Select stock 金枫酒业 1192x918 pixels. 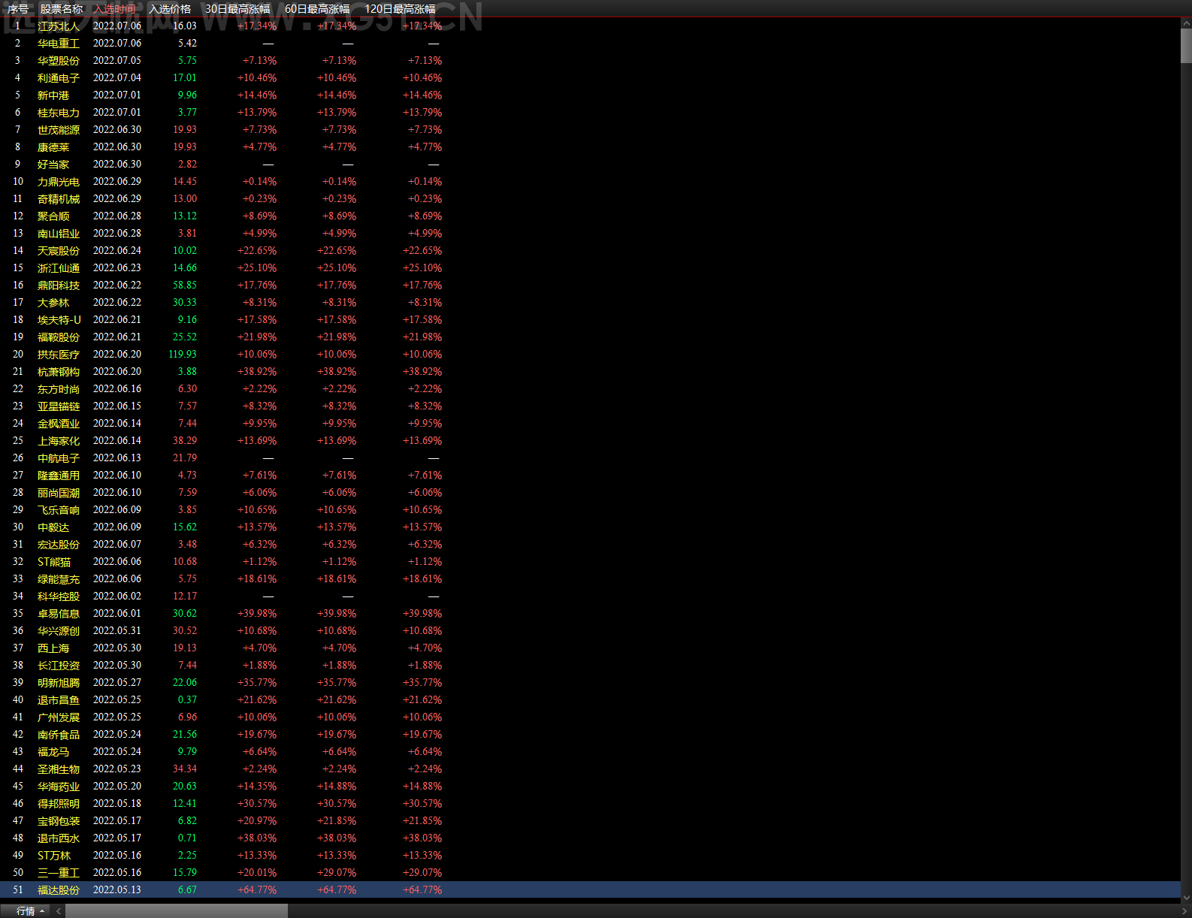(59, 424)
